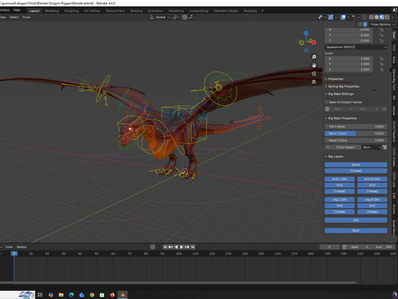Toggle Root rig layer button
Screen dimensions: 398x299
[x=356, y=231]
